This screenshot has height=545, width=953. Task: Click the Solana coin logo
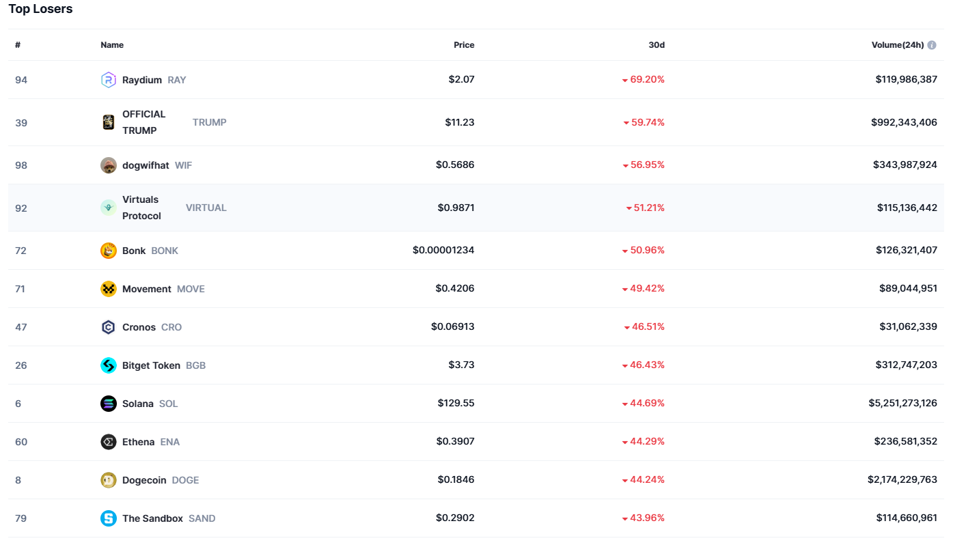pos(109,404)
